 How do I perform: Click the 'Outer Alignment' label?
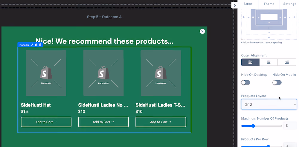254,55
